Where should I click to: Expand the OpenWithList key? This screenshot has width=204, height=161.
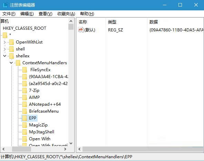[x=5, y=42]
